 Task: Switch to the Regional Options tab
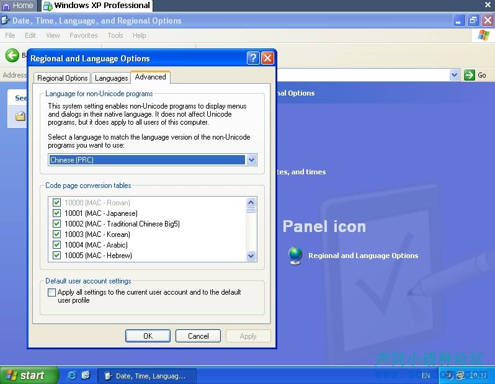[62, 78]
